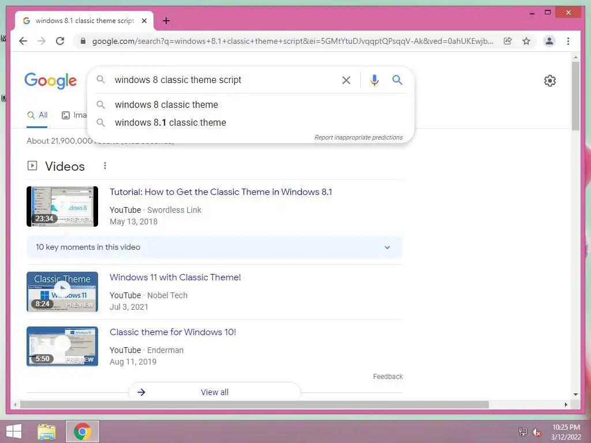Viewport: 591px width, 443px height.
Task: Click the forward navigation arrow
Action: 42,41
